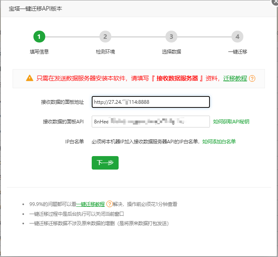Click question mark icon after 一键迁移教程
Image resolution: width=278 pixels, height=257 pixels.
pos(109,204)
